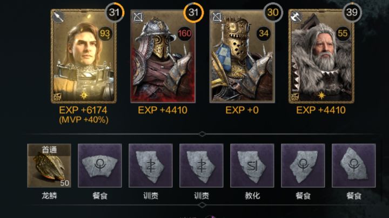Open the blond-haired hero portrait card
The width and height of the screenshot is (389, 218).
click(x=84, y=56)
